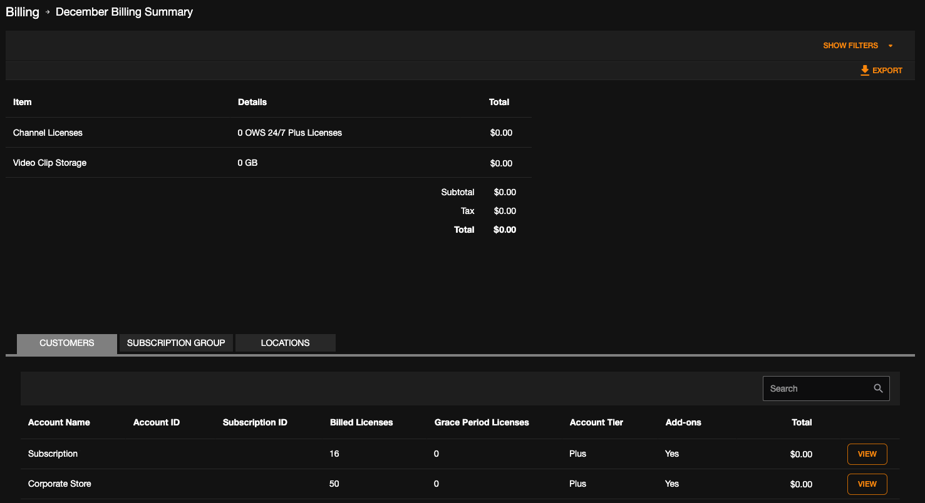Select the Subscription account name cell
The width and height of the screenshot is (925, 503).
53,454
